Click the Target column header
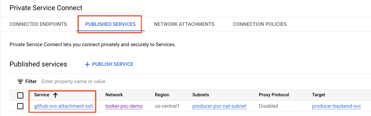The image size is (371, 116). coord(318,95)
